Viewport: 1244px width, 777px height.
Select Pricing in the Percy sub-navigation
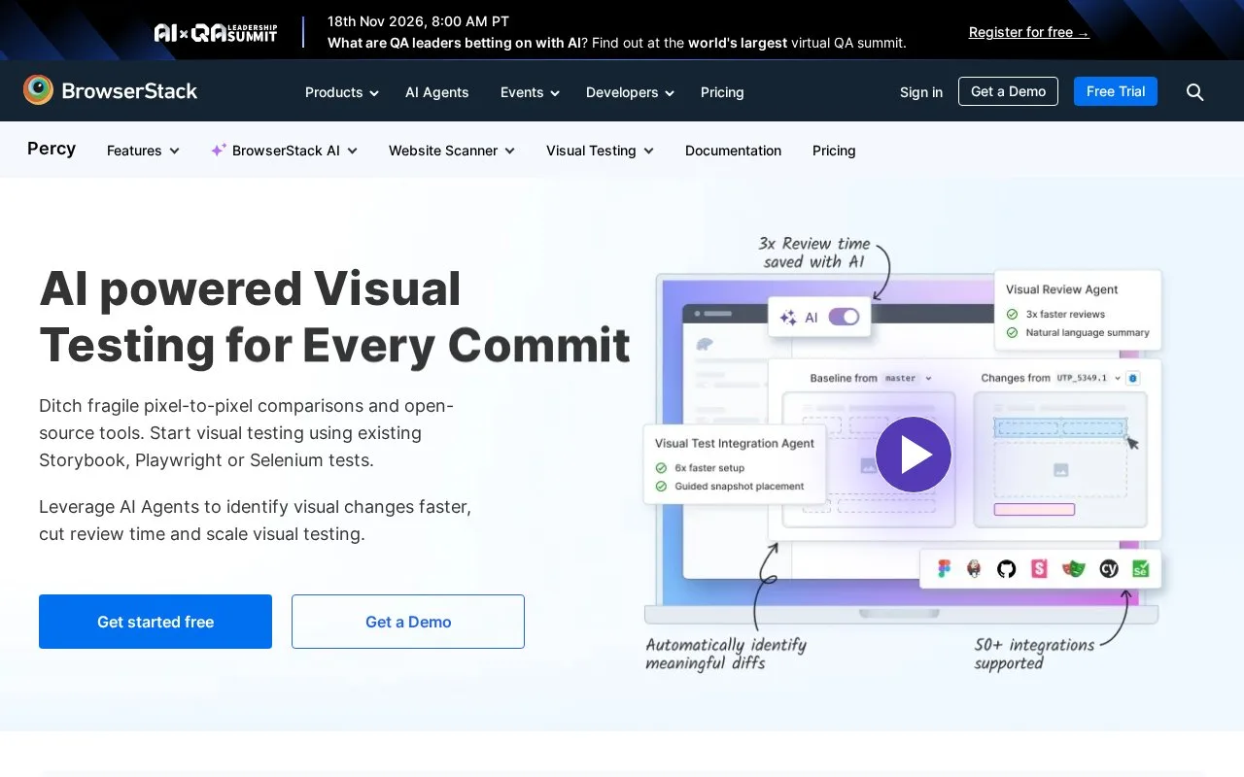click(x=834, y=151)
